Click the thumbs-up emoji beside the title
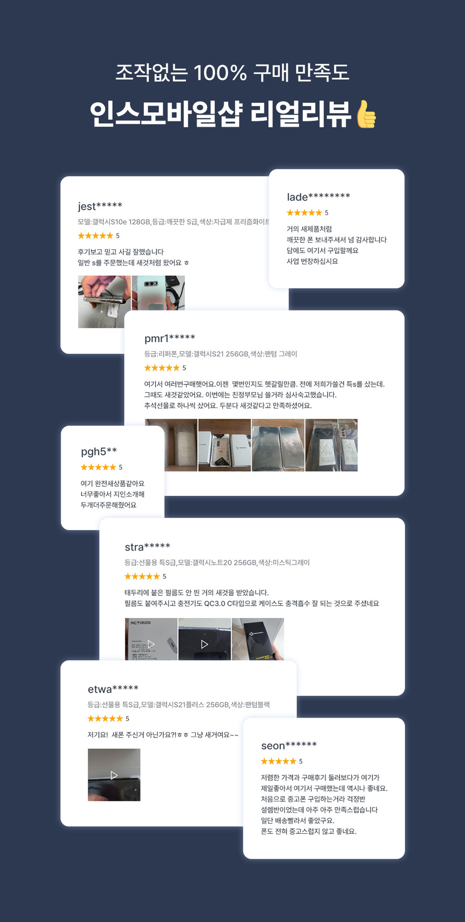465x922 pixels. pyautogui.click(x=366, y=114)
